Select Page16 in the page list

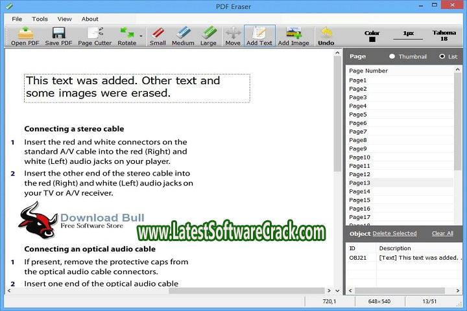pos(401,209)
